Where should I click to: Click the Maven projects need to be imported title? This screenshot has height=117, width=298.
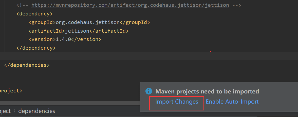pyautogui.click(x=207, y=91)
